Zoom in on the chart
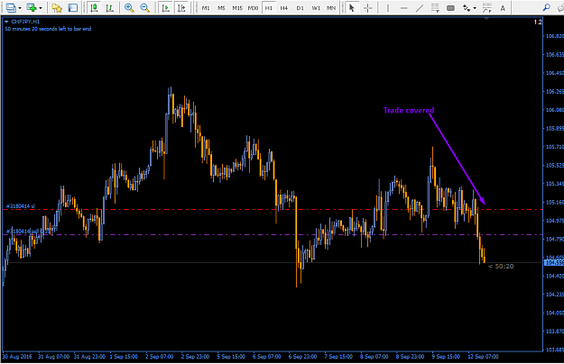The width and height of the screenshot is (564, 364). tap(129, 7)
